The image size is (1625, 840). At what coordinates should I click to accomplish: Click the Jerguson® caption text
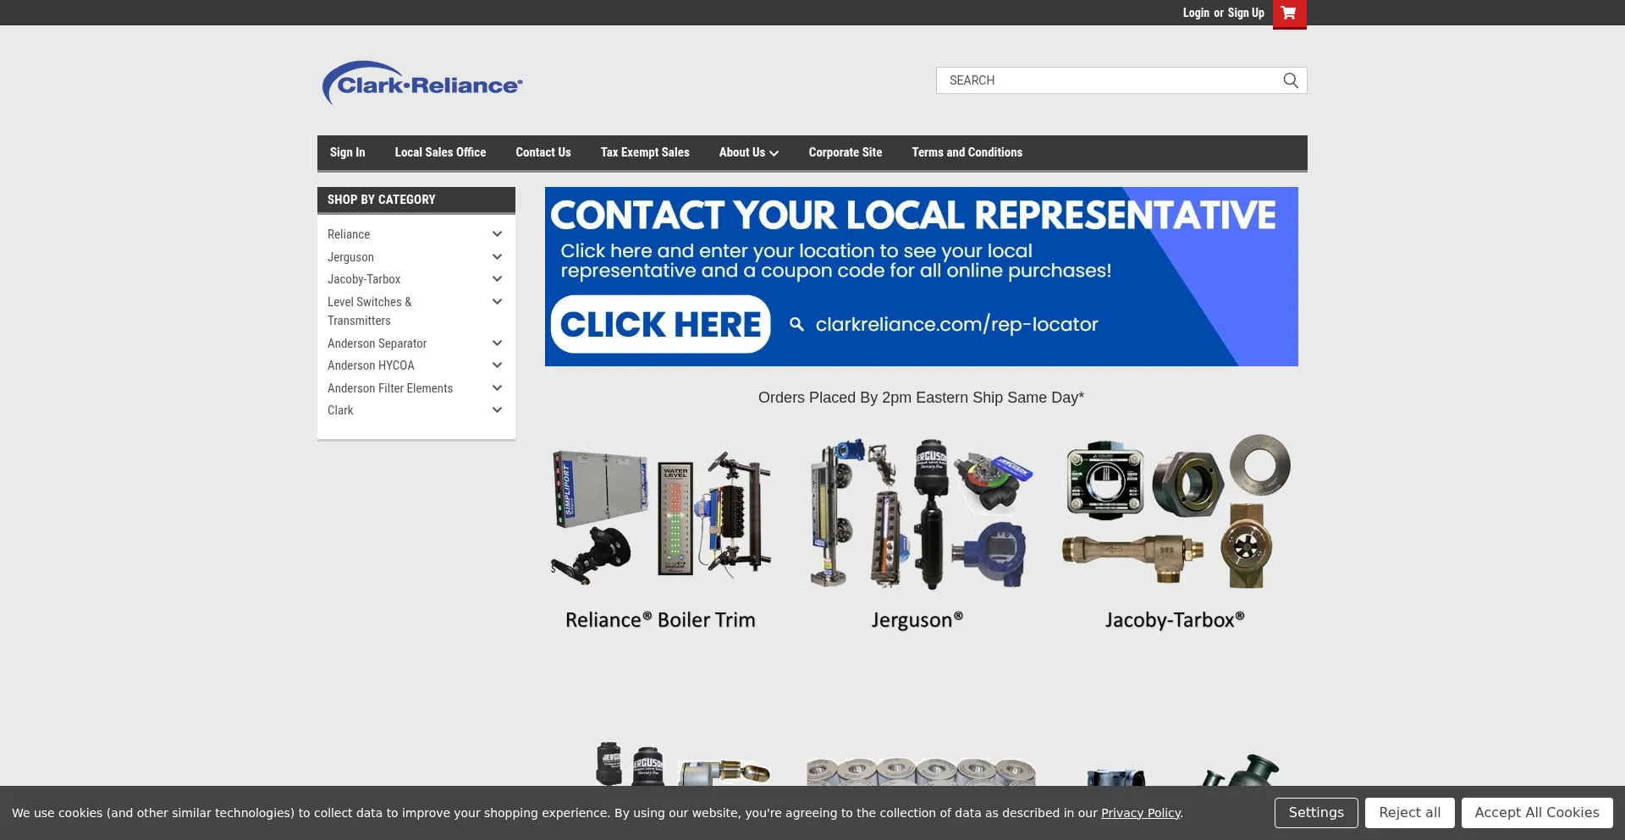click(917, 620)
